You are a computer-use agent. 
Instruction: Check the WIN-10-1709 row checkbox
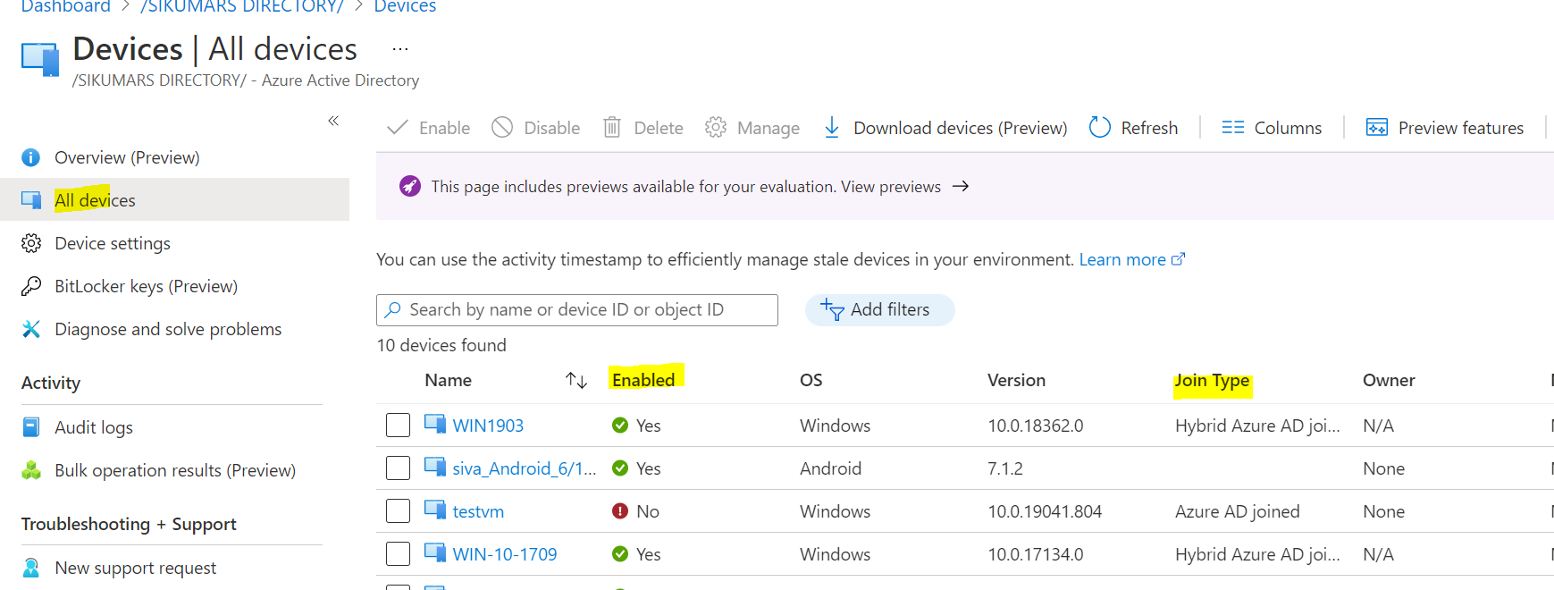398,553
